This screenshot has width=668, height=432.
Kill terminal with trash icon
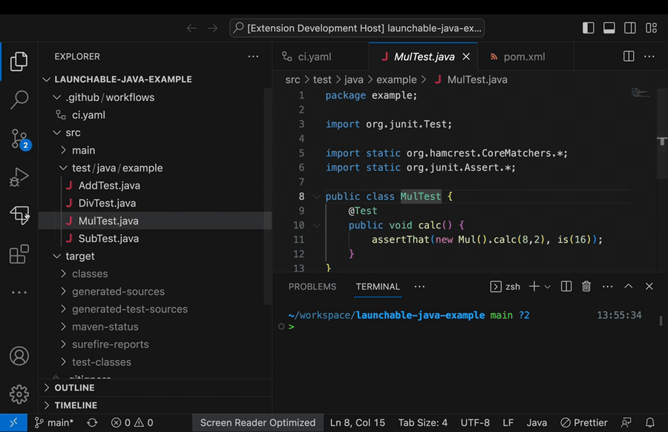point(586,287)
